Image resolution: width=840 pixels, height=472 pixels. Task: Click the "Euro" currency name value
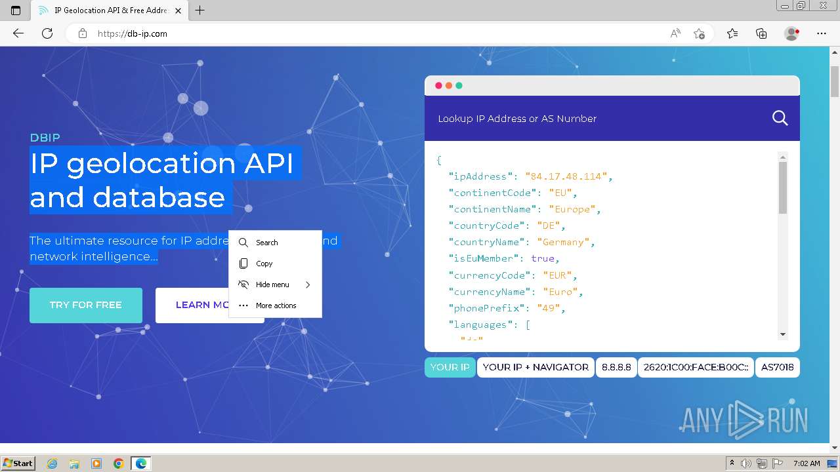[x=561, y=292]
